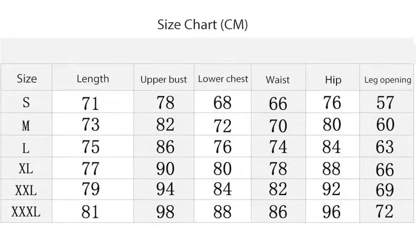Click the Leg opening column header
Viewport: 416px width, 234px height.
pos(388,80)
